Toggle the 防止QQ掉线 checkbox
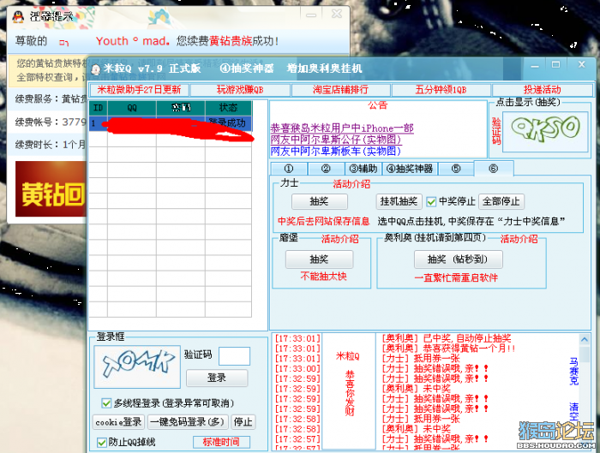 coord(101,443)
